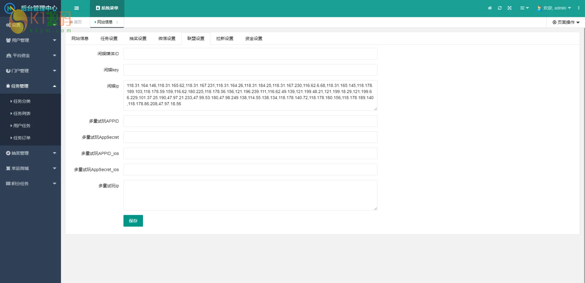Expand the 幸运商城 sidebar menu

pos(30,168)
